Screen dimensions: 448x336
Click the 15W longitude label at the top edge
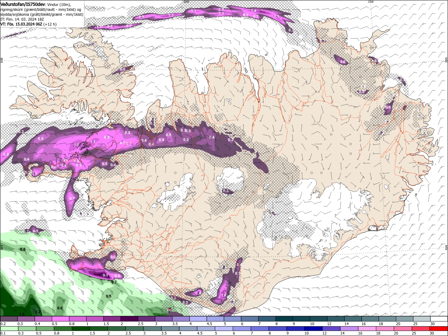(x=371, y=2)
